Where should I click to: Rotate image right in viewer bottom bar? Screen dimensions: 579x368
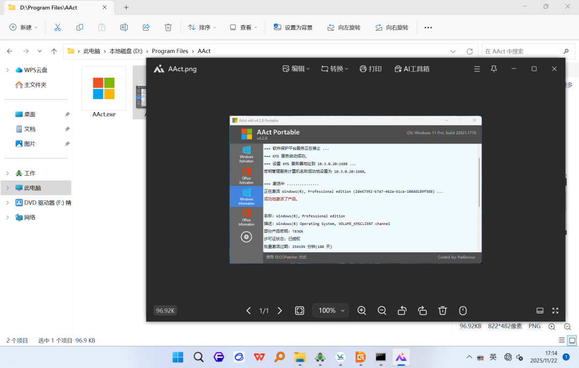click(422, 311)
